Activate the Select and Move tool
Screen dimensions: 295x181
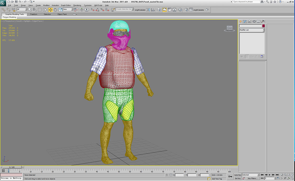pos(50,10)
